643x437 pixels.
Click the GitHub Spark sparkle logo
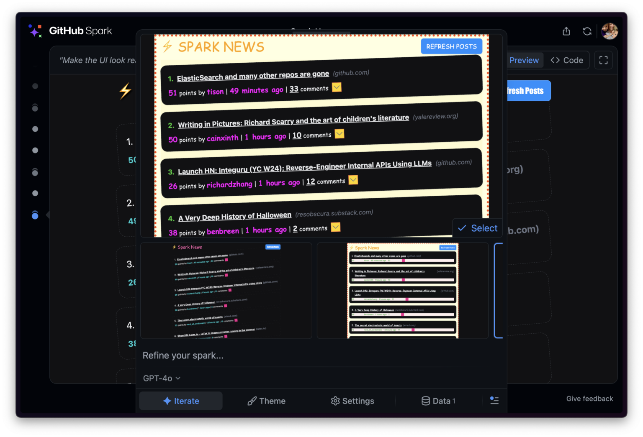tap(35, 31)
